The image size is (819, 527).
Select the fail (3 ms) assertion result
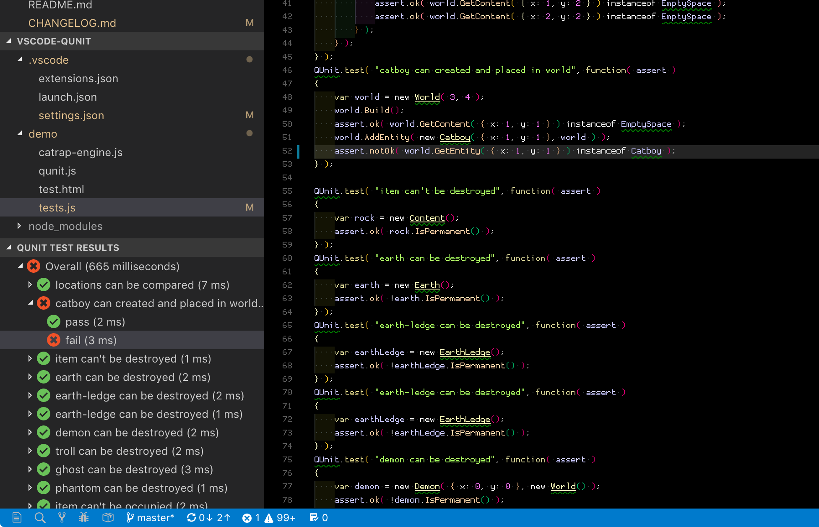[x=91, y=340]
